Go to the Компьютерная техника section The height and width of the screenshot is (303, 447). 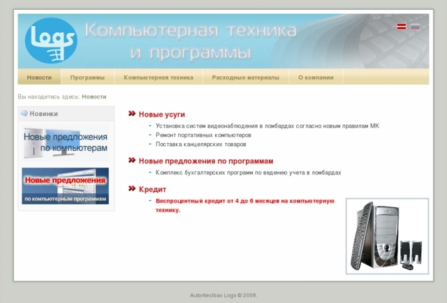coord(158,77)
